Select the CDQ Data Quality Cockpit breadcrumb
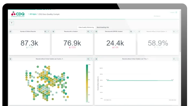 point(49,14)
